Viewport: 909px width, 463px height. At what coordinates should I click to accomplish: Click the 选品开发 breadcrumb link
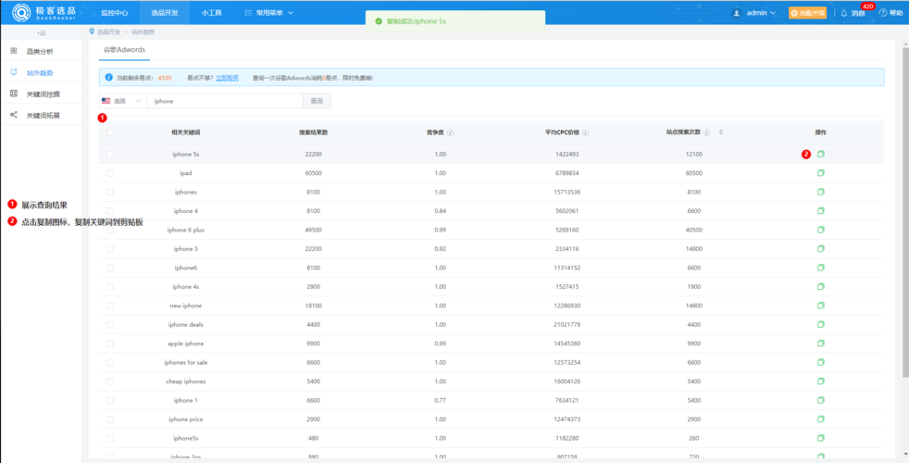[x=108, y=31]
